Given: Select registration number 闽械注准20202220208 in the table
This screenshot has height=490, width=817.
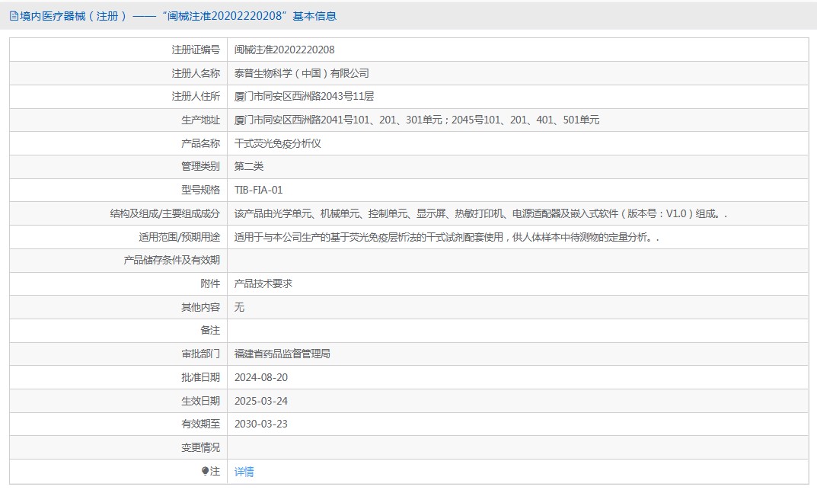Looking at the screenshot, I should click(284, 50).
